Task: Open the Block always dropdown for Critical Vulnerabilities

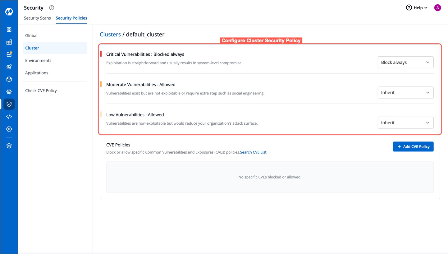Action: [x=405, y=62]
